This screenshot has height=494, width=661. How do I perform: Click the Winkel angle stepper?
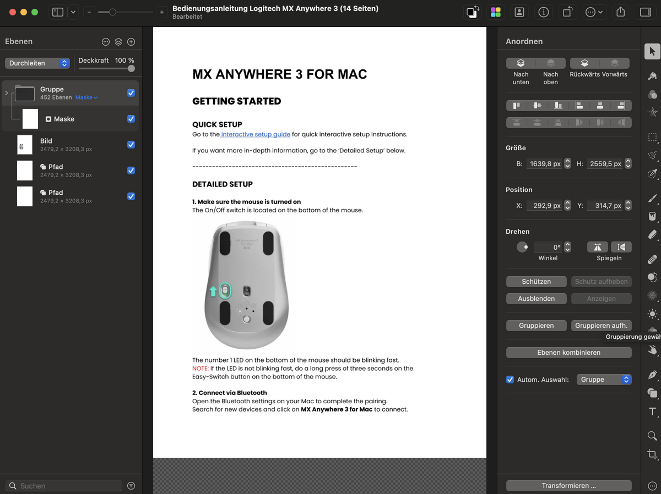pyautogui.click(x=568, y=247)
